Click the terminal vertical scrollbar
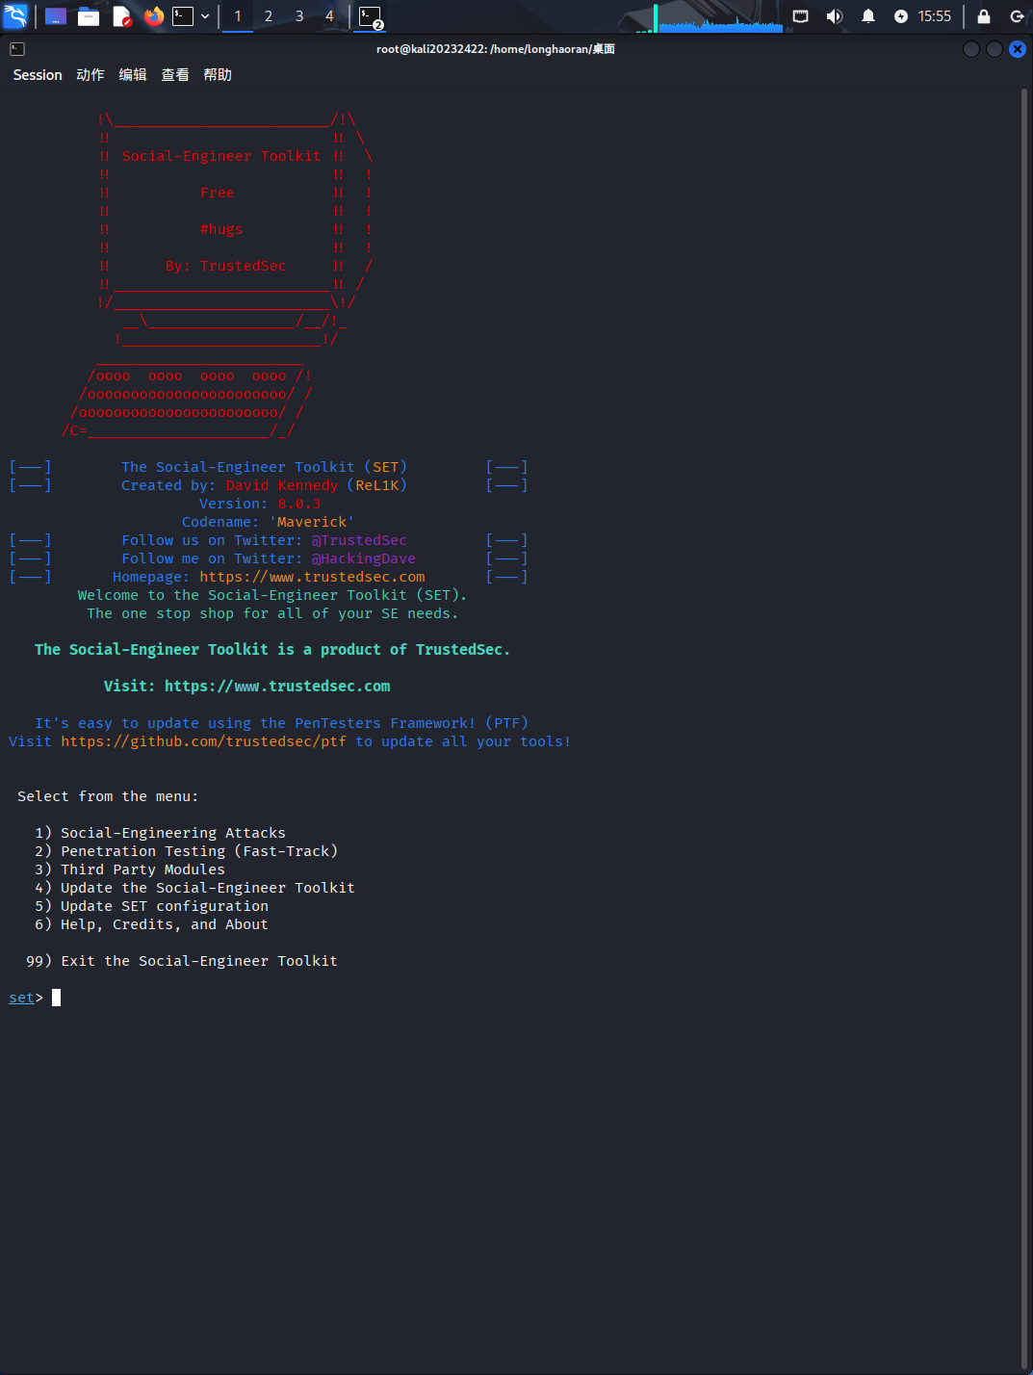 pyautogui.click(x=1024, y=728)
